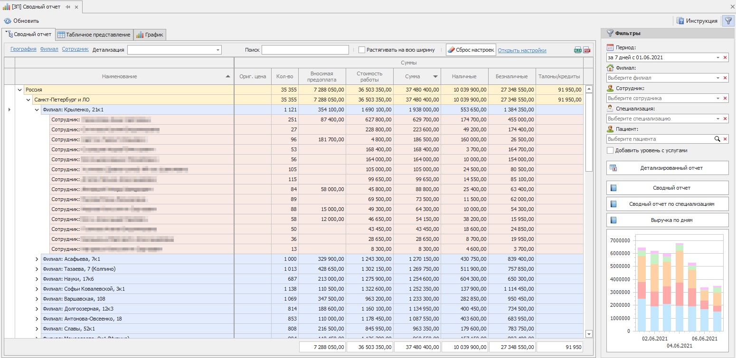Collapse the Россия tree row
The height and width of the screenshot is (358, 736).
(19, 90)
